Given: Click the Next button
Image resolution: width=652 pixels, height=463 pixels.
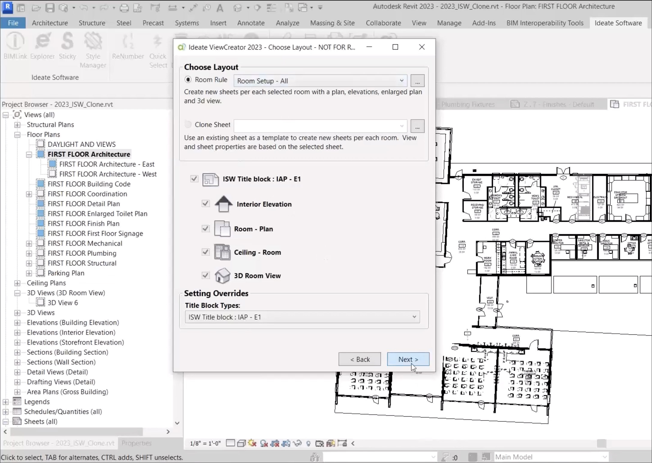Looking at the screenshot, I should point(408,359).
